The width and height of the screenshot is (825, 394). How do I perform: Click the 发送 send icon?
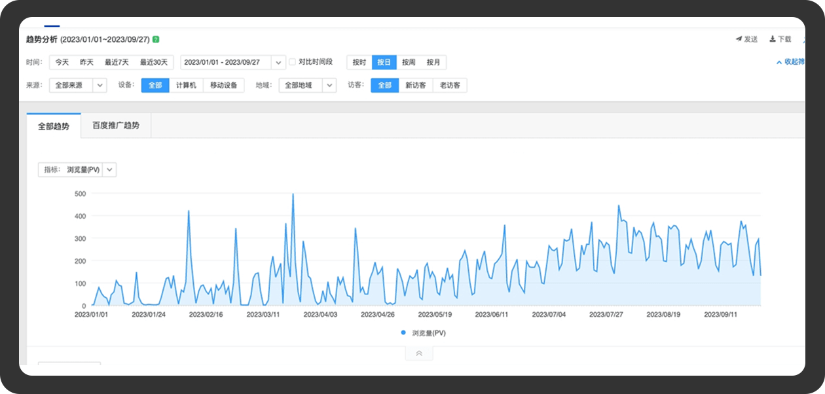tap(739, 39)
